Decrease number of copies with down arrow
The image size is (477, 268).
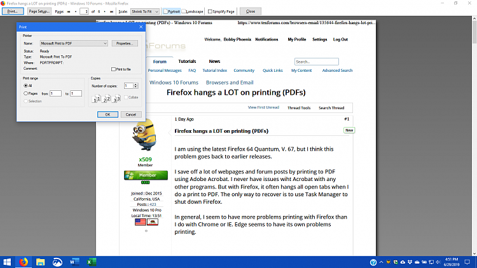[135, 88]
